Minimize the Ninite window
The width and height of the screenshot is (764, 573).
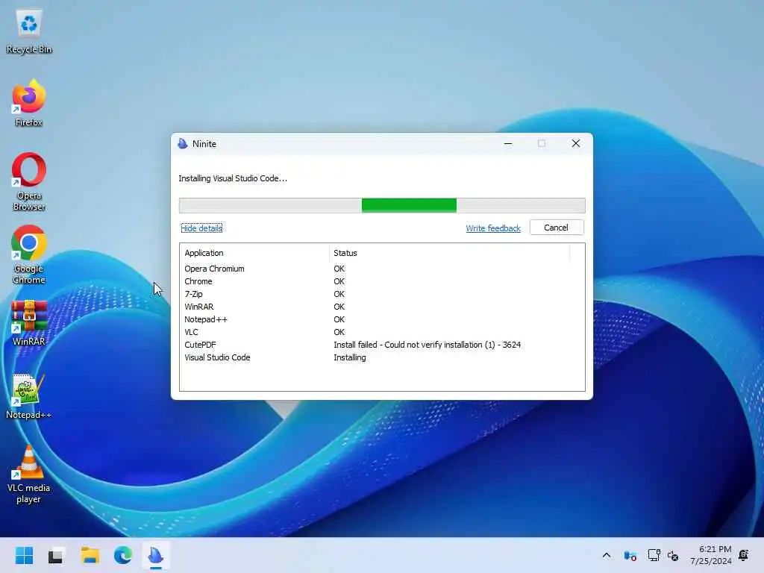507,144
